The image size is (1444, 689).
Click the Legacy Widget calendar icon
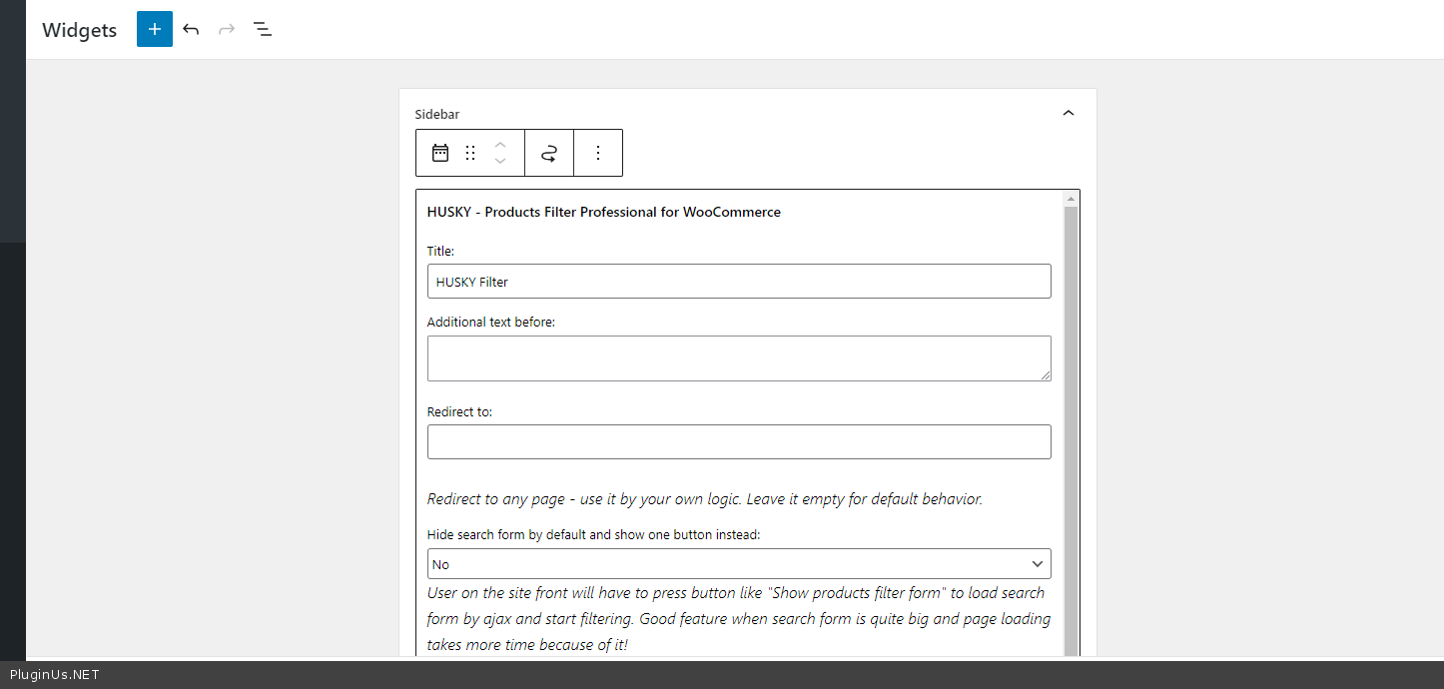tap(440, 153)
